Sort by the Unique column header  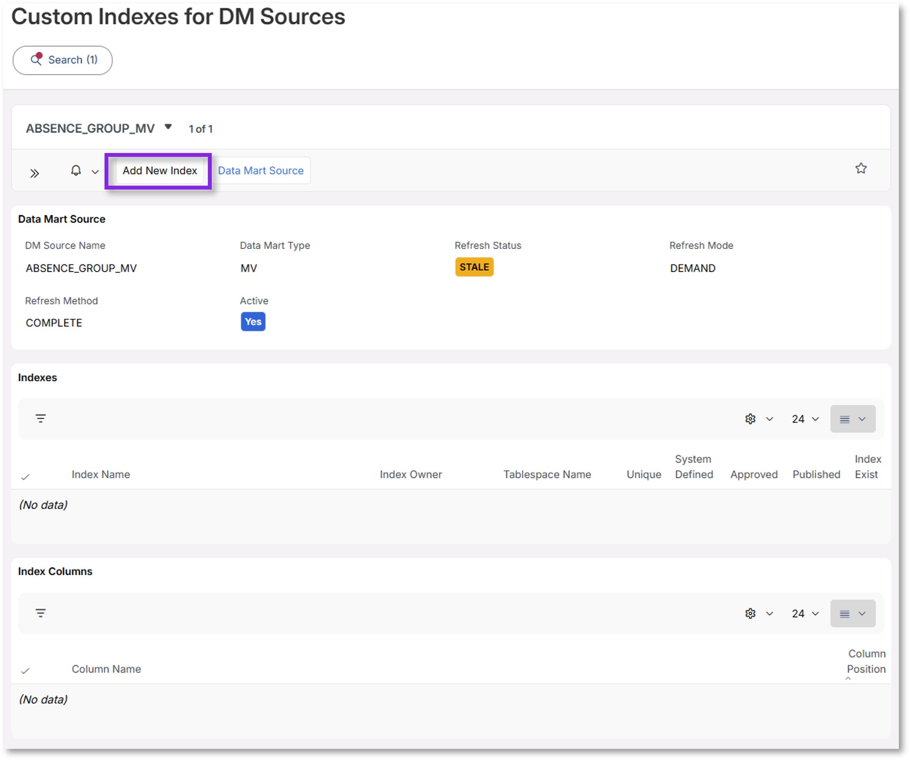point(644,474)
